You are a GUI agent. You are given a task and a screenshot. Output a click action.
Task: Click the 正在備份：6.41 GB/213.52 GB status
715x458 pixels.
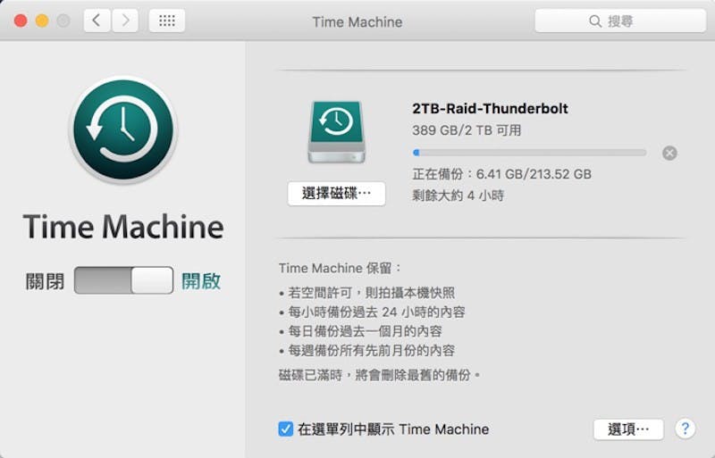coord(502,174)
